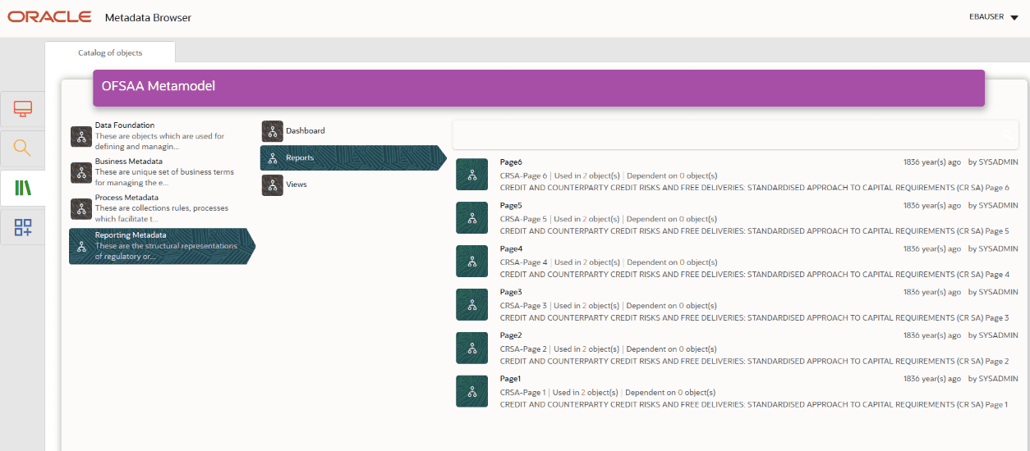Click the 'CRSA-Page 4' usage line
Screen dimensions: 1030x451
pyautogui.click(x=609, y=262)
